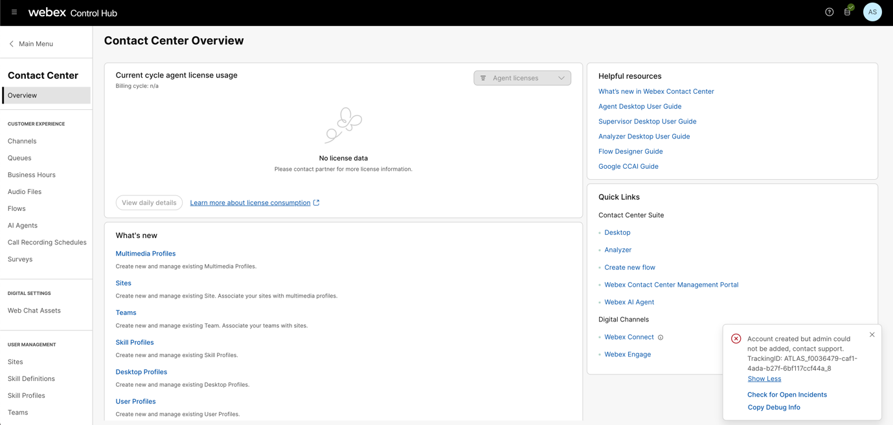Close the error notification toast
893x425 pixels.
[x=872, y=334]
